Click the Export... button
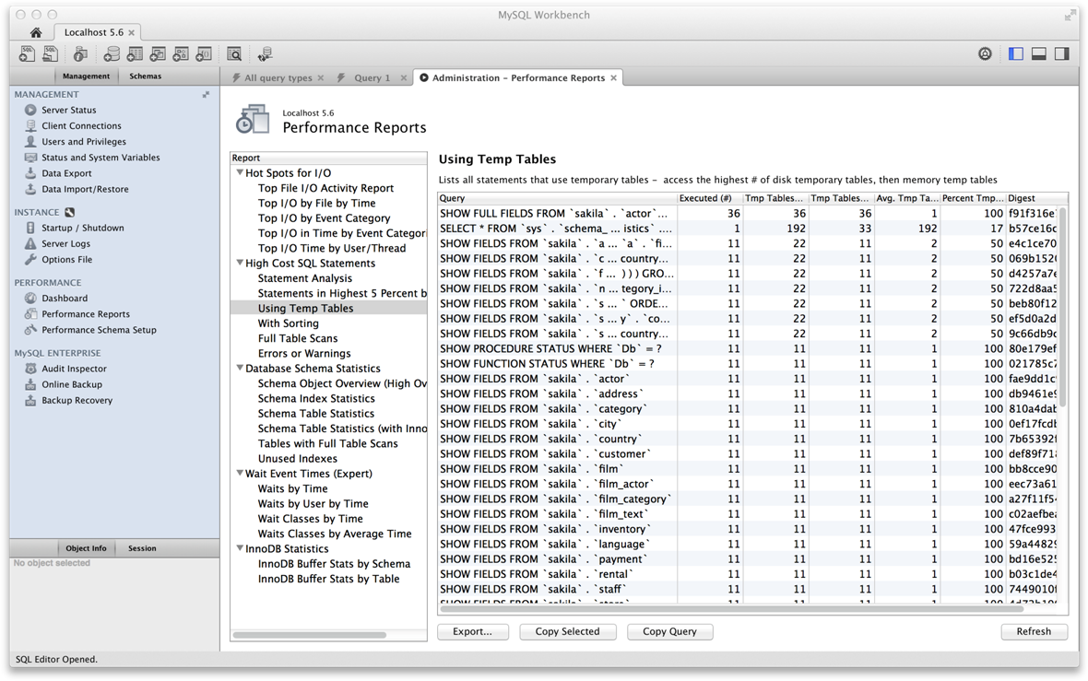This screenshot has width=1088, height=681. pos(472,632)
